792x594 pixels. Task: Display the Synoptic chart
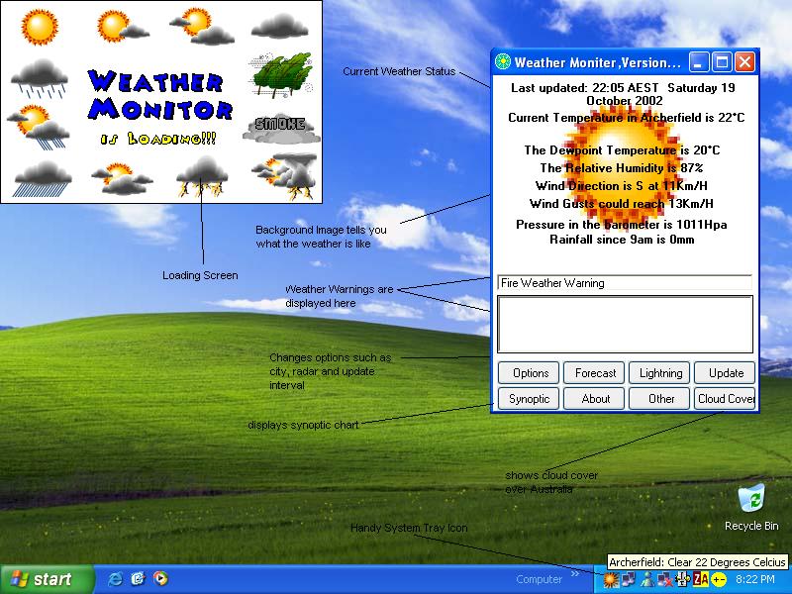[529, 399]
